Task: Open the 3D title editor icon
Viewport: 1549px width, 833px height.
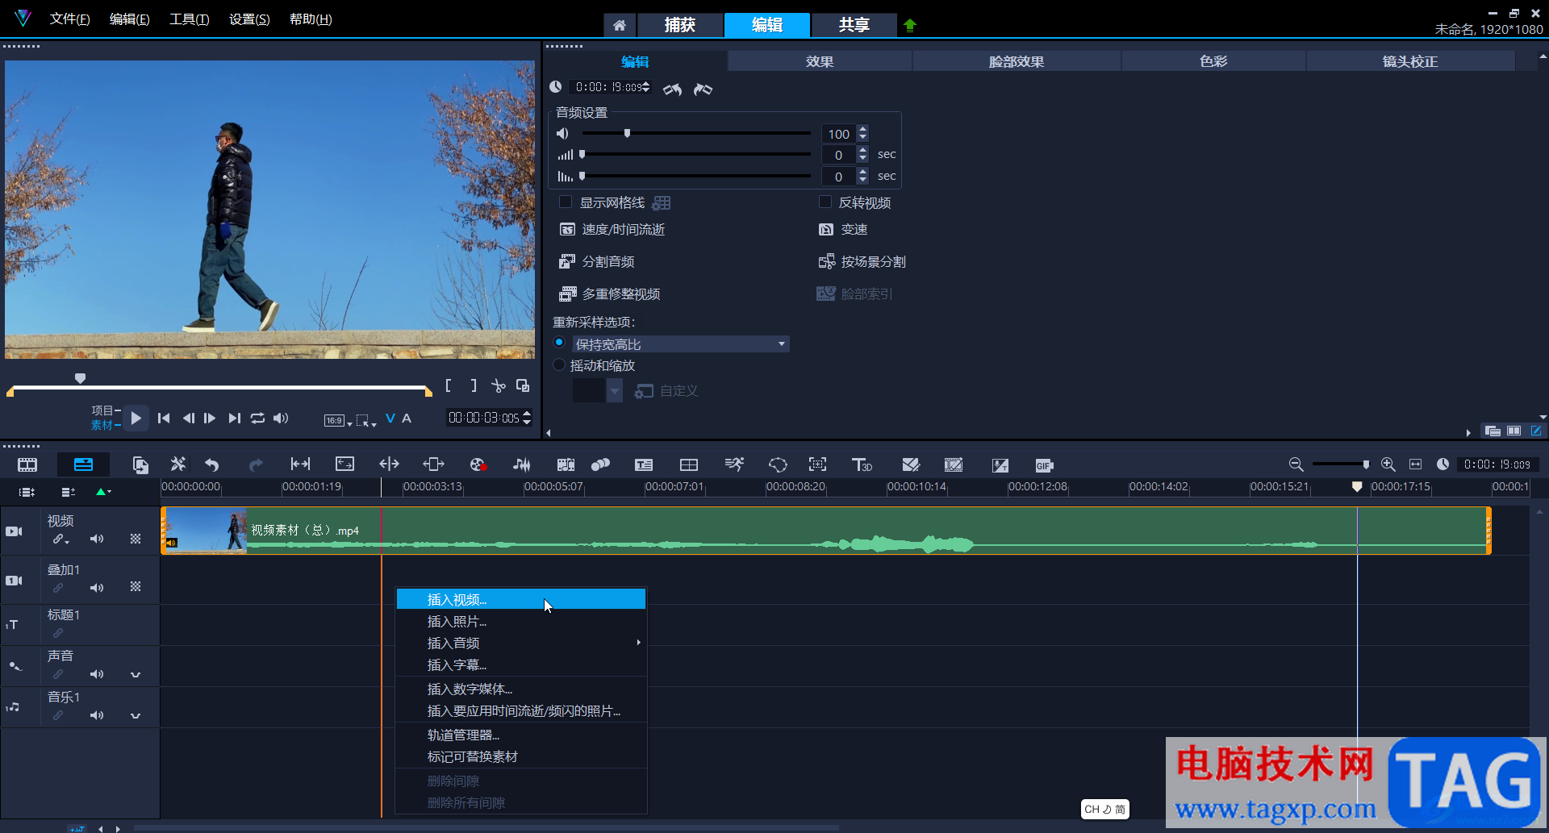Action: click(x=862, y=464)
